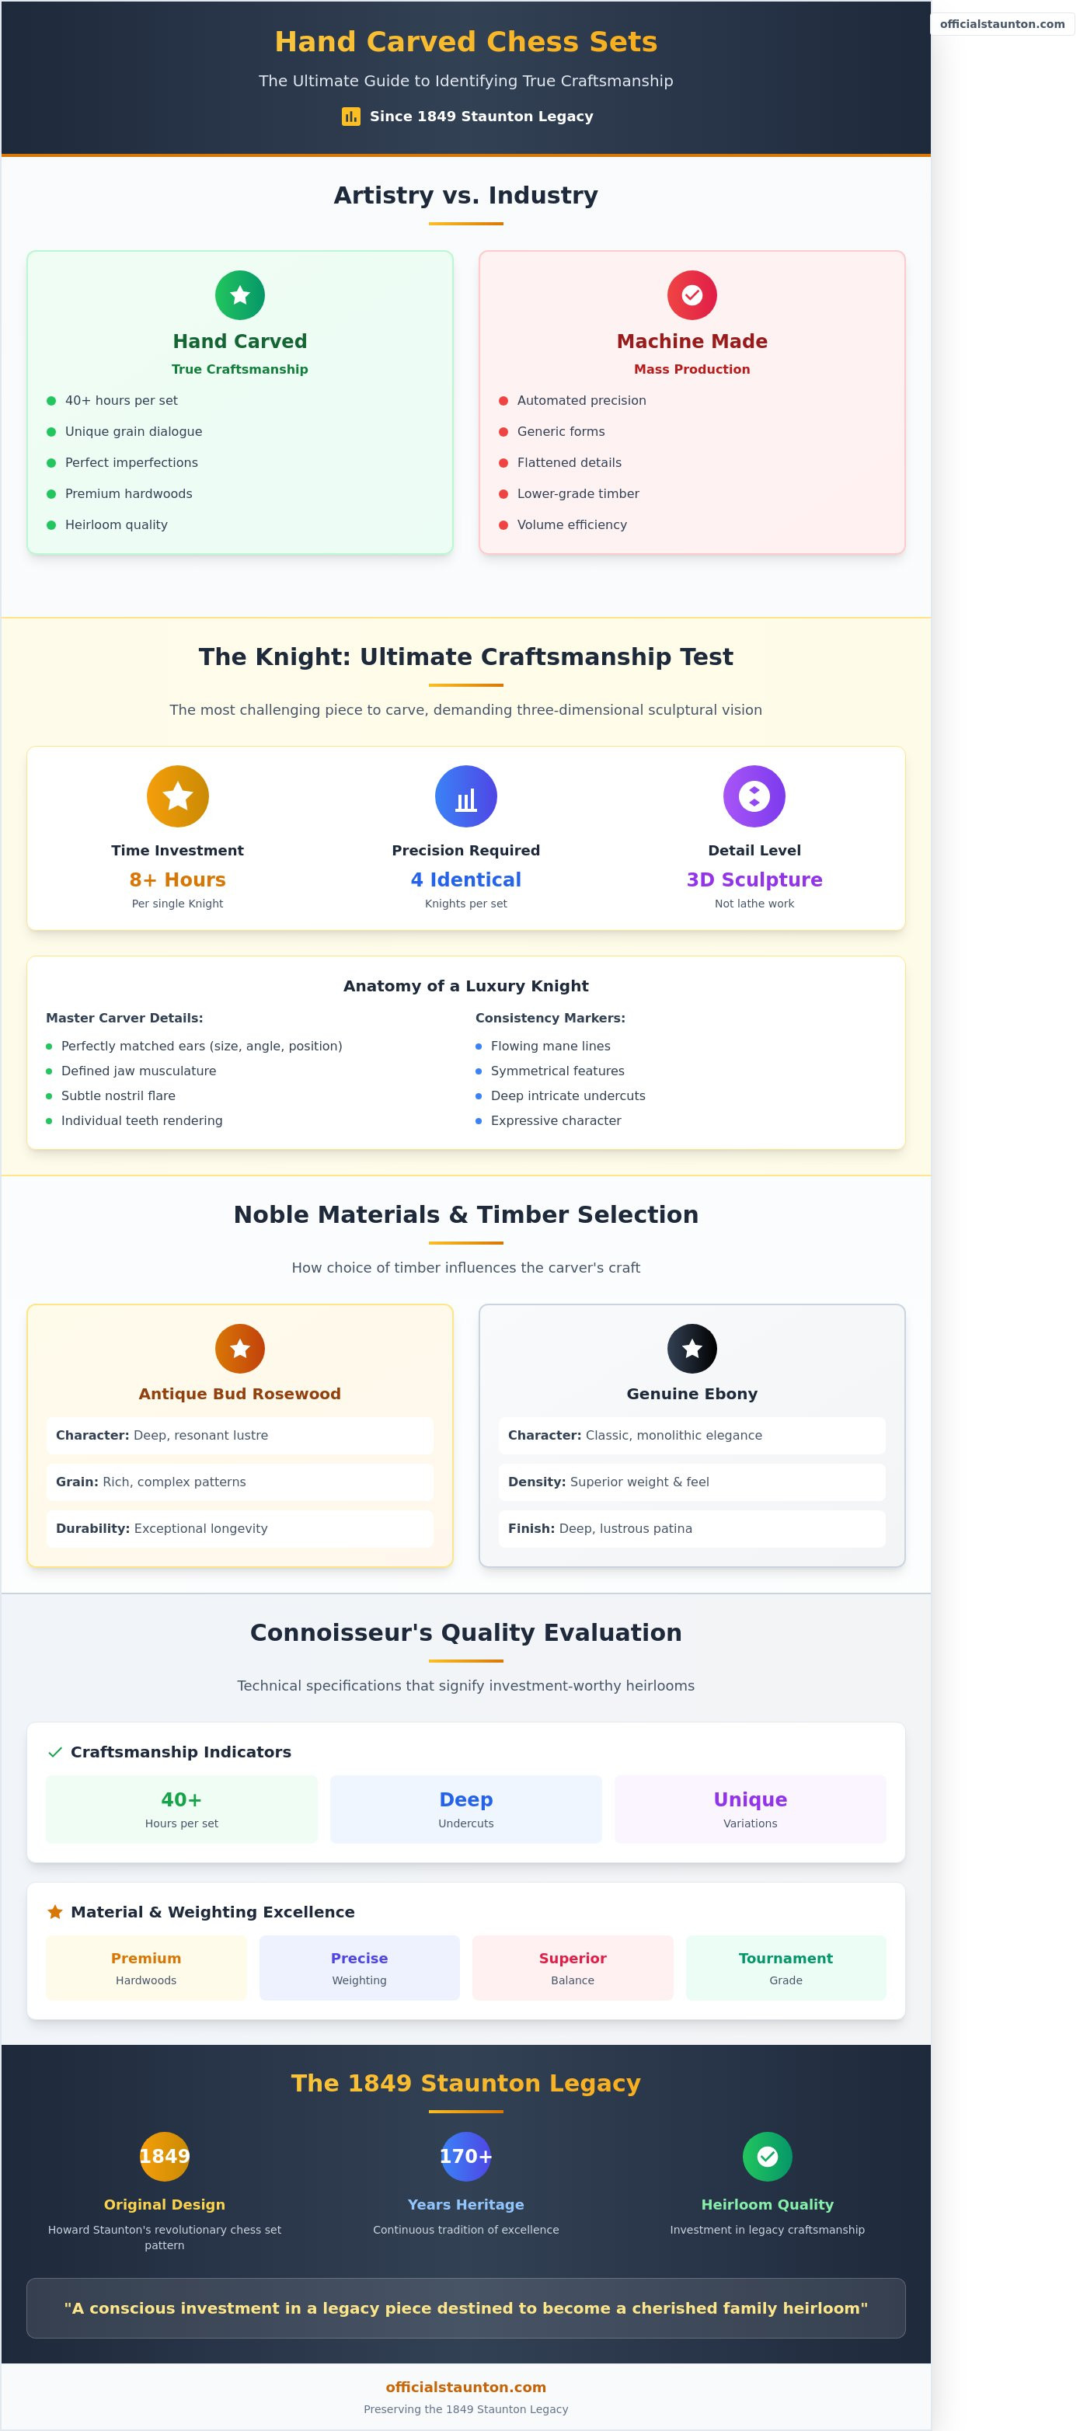
Task: Click the red checkmark icon above Machine Made
Action: tap(692, 295)
